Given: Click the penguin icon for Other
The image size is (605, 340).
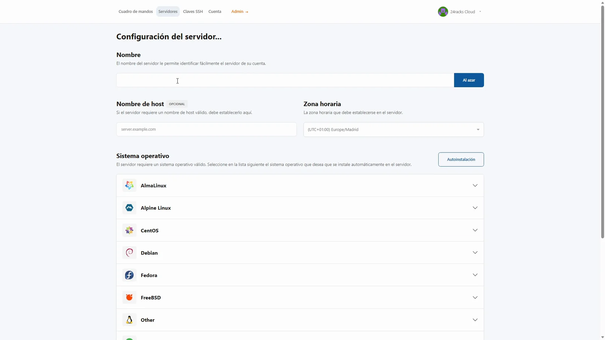Looking at the screenshot, I should [x=129, y=320].
